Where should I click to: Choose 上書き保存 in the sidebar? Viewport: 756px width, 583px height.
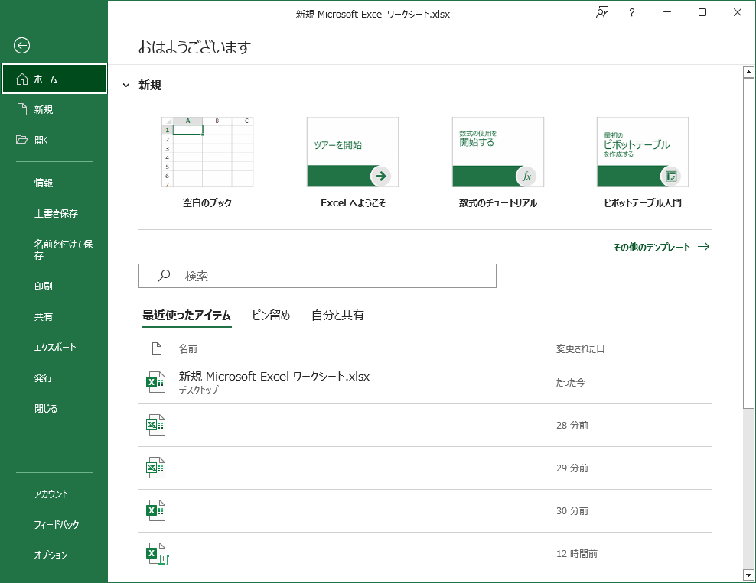(54, 213)
